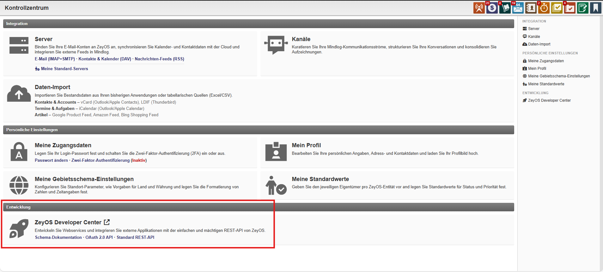
Task: Open the blue mail envelope module
Action: 518,8
